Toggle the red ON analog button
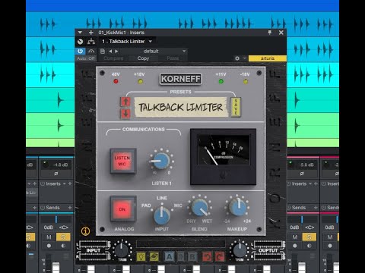Viewport: 365px width, 273px height. pyautogui.click(x=122, y=209)
